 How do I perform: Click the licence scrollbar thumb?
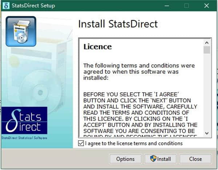tap(207, 50)
